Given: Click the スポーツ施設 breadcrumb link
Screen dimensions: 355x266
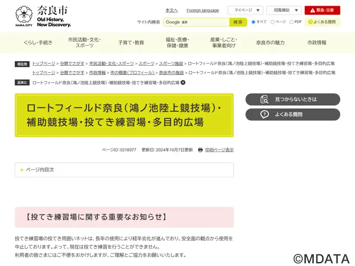Looking at the screenshot, I should coord(171,63).
